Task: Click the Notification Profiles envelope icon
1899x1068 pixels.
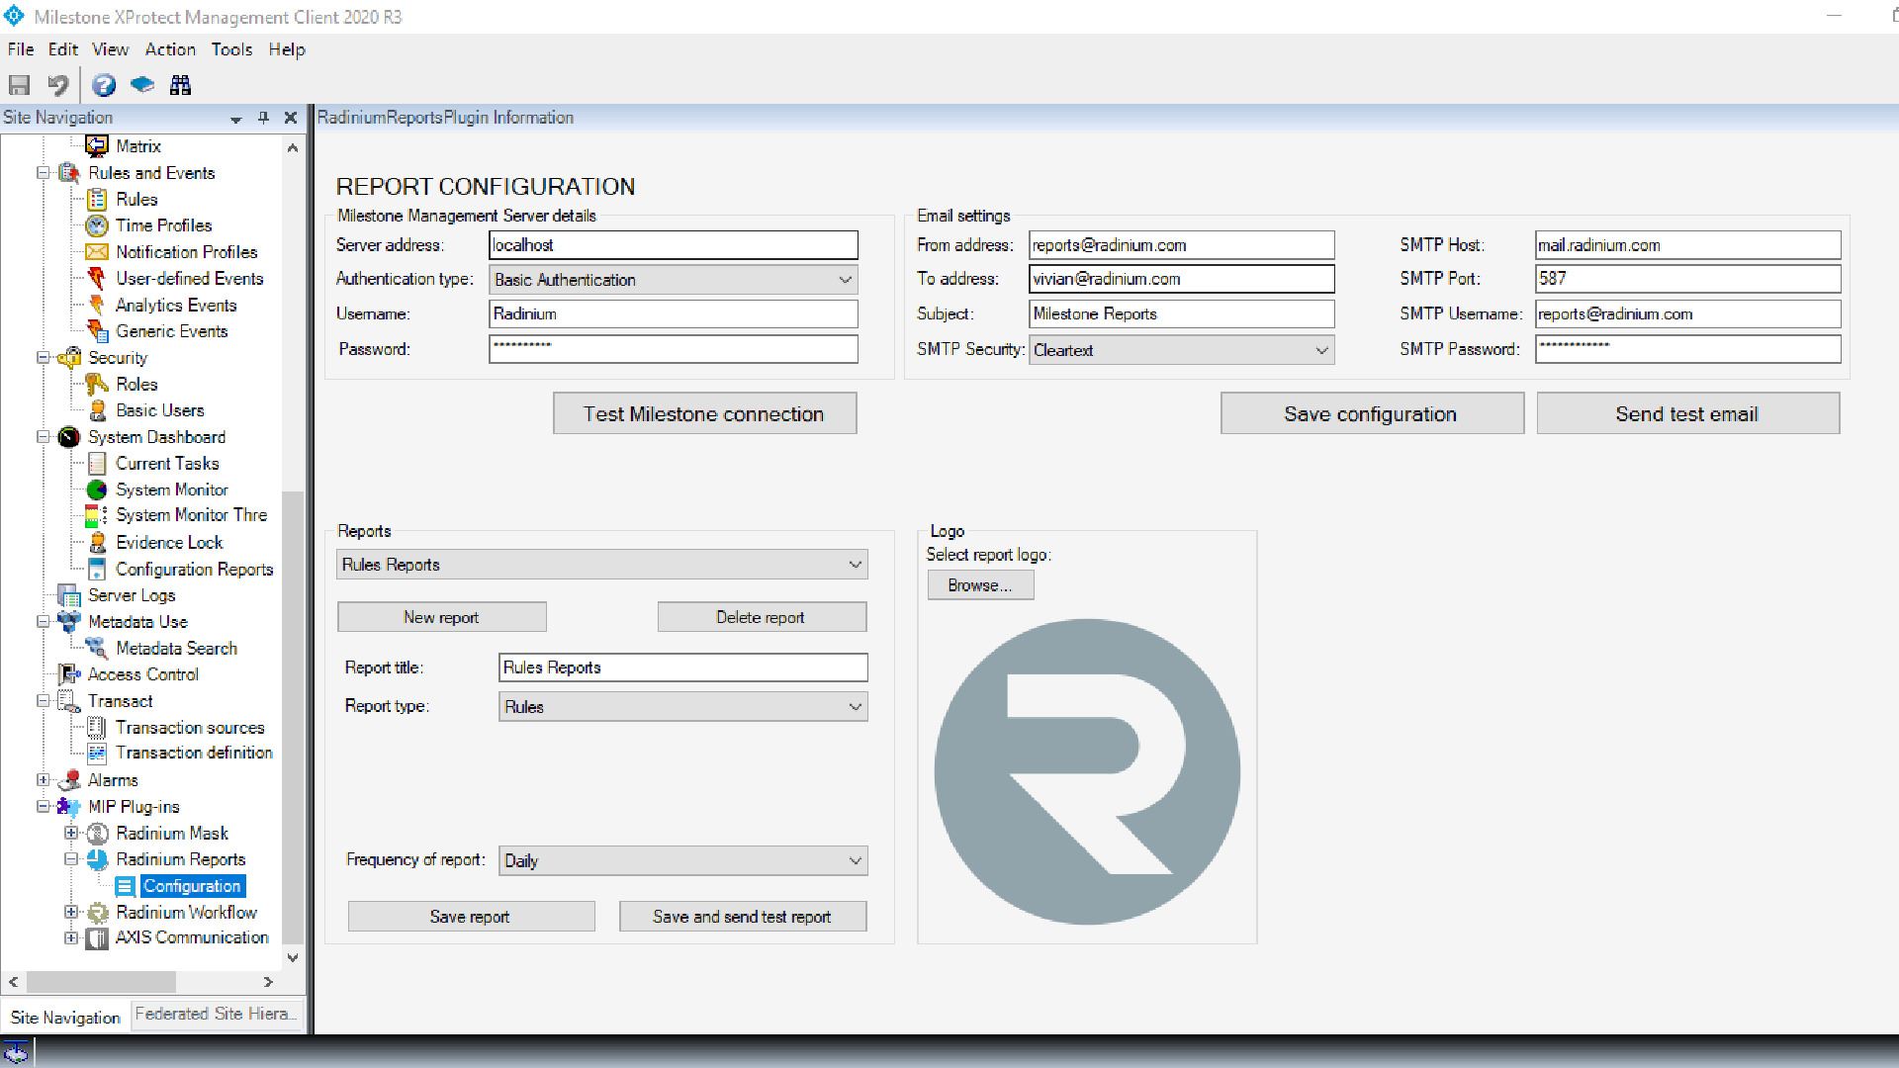Action: point(97,252)
